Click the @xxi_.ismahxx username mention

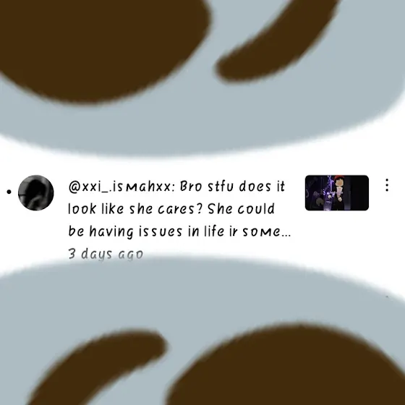[119, 187]
